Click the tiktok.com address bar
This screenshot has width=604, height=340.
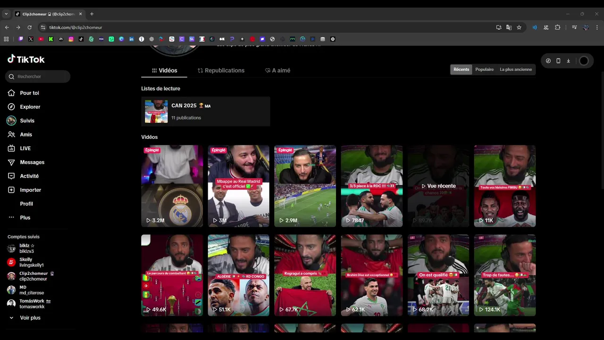pyautogui.click(x=264, y=27)
